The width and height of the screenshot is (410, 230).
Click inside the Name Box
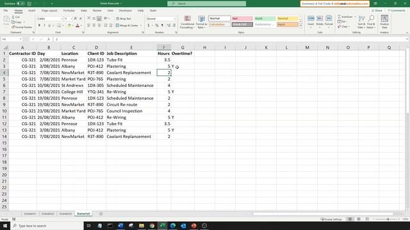coord(12,39)
